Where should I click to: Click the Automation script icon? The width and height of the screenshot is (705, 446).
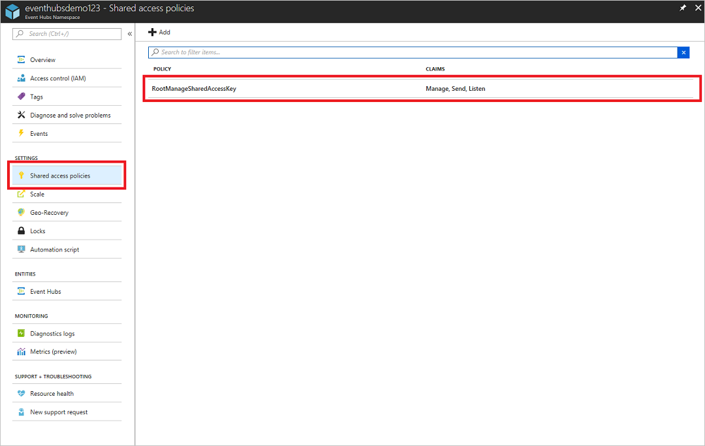[x=21, y=249]
